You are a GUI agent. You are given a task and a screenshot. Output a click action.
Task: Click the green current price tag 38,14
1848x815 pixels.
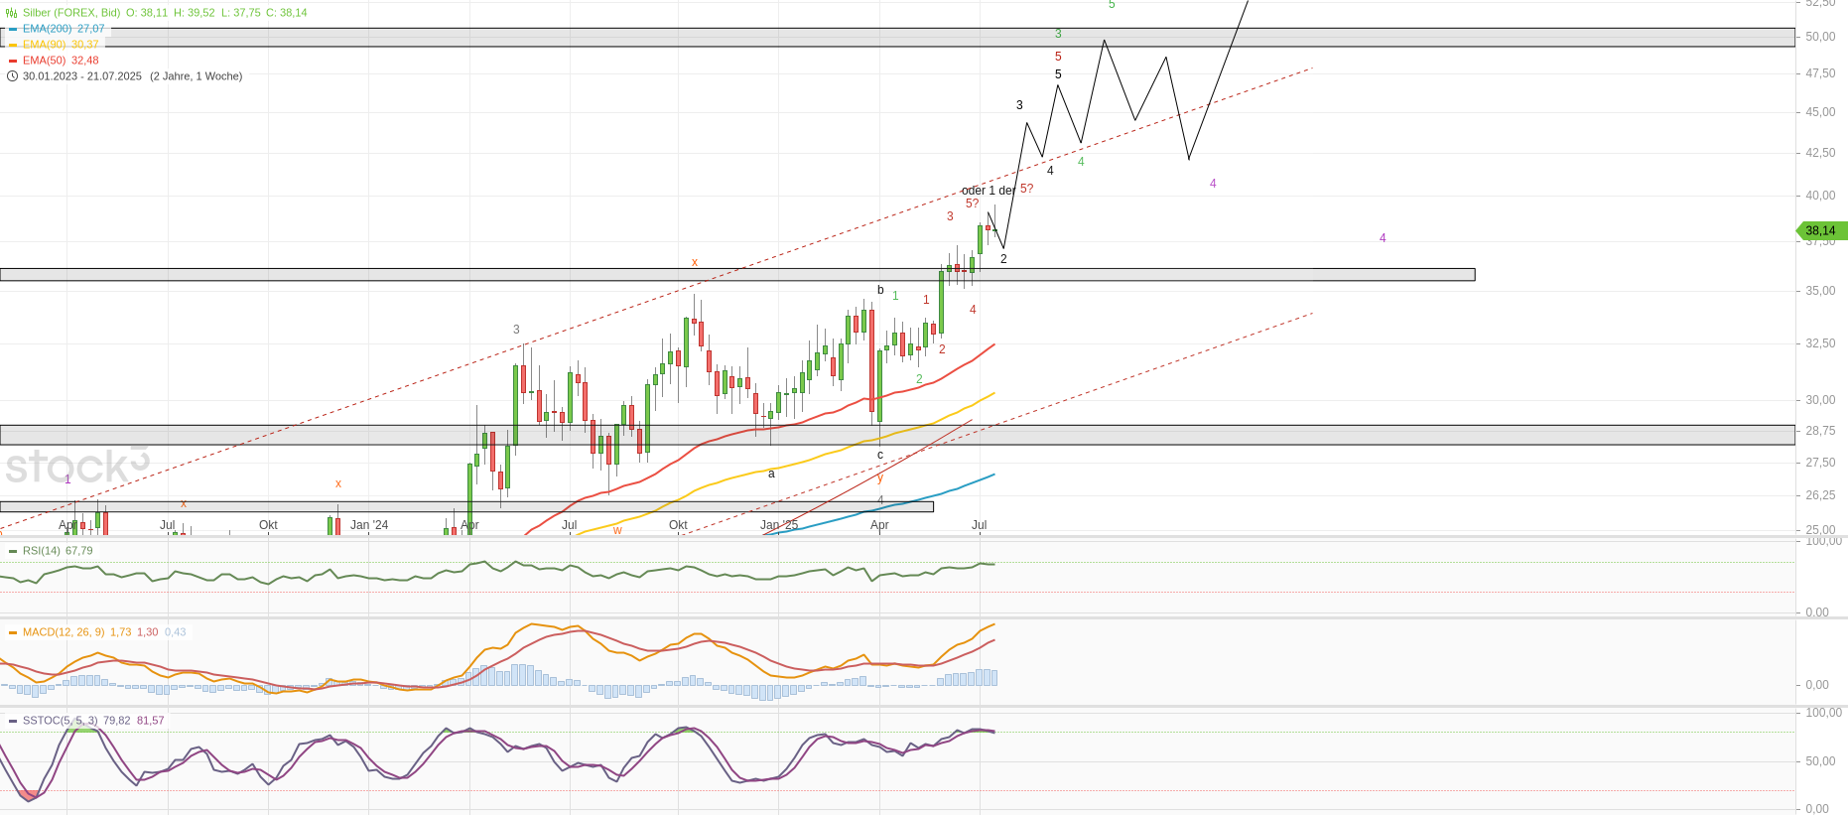click(1821, 231)
